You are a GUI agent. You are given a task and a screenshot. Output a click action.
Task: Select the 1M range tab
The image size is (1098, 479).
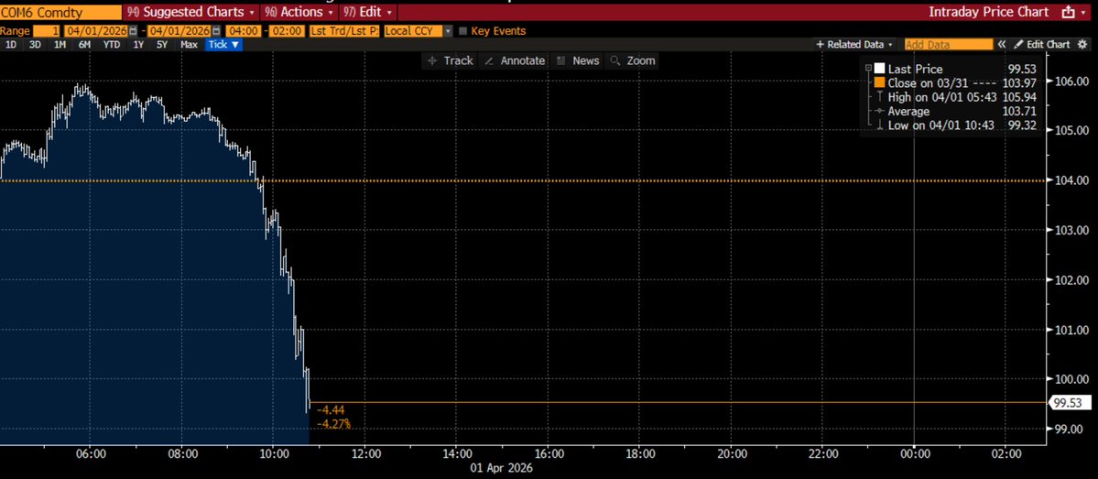tap(60, 44)
